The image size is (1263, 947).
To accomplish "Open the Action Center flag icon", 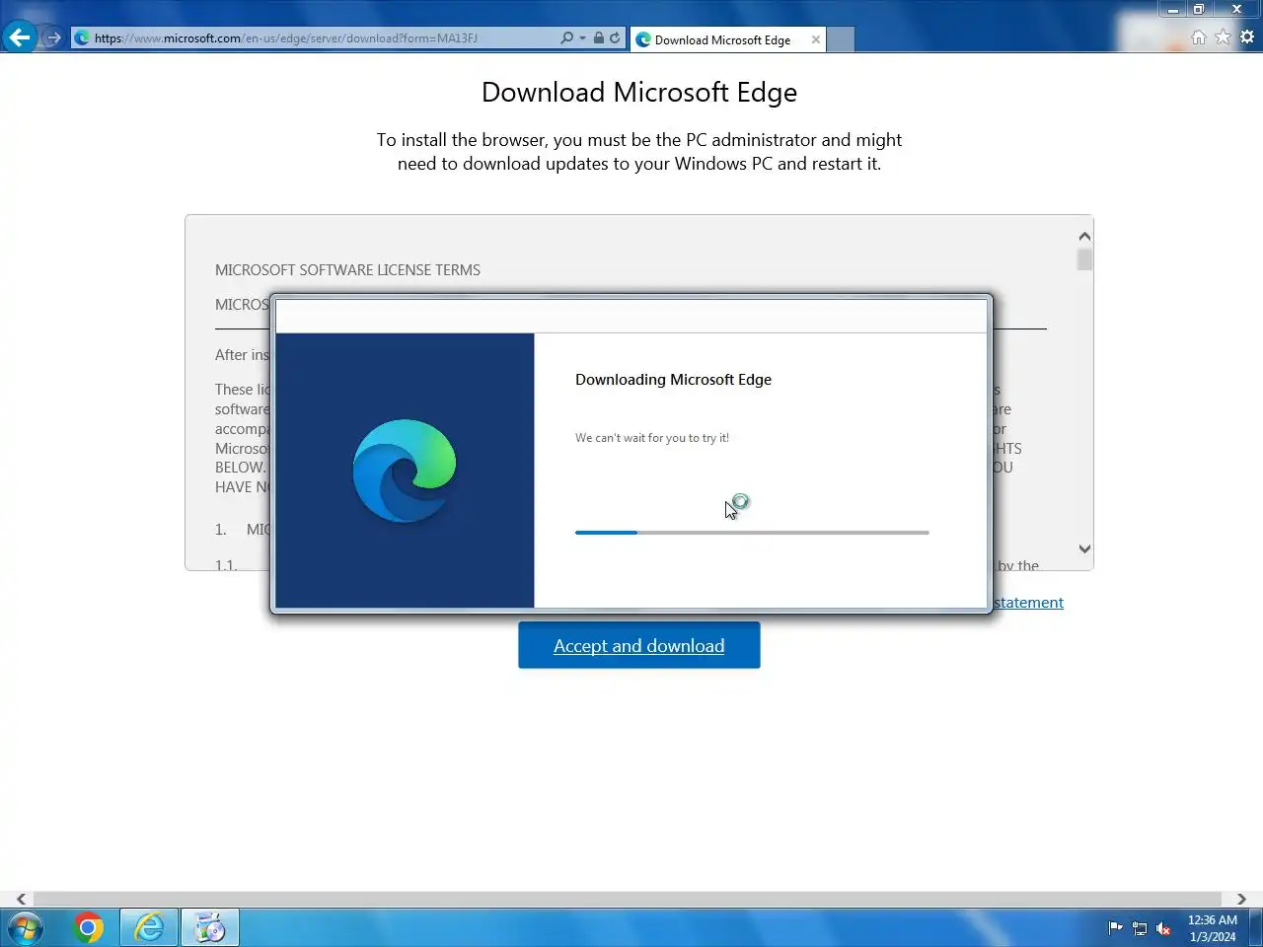I will coord(1115,928).
